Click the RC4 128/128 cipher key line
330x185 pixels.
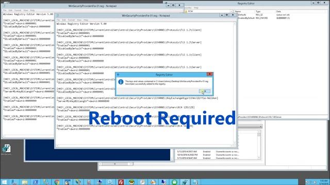click(x=126, y=107)
